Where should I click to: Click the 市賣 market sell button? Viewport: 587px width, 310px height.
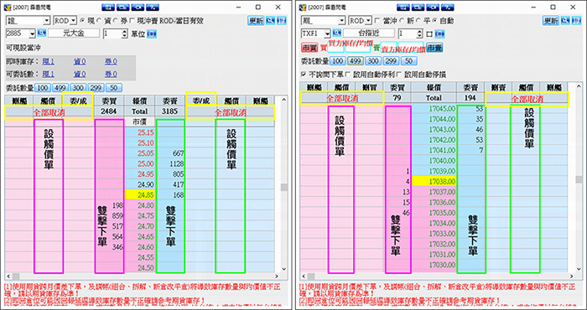click(x=434, y=48)
